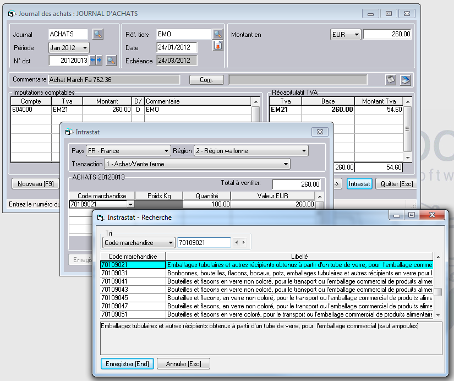The image size is (454, 381).
Task: Click the blue arrow icon in comment row
Action: tap(406, 80)
